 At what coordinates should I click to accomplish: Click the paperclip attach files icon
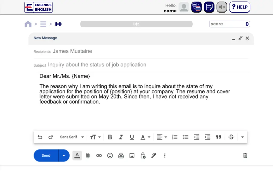pos(88,156)
